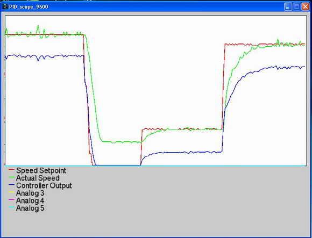Click the blue Controller Output legend swatch
Image resolution: width=312 pixels, height=238 pixels.
tap(11, 185)
